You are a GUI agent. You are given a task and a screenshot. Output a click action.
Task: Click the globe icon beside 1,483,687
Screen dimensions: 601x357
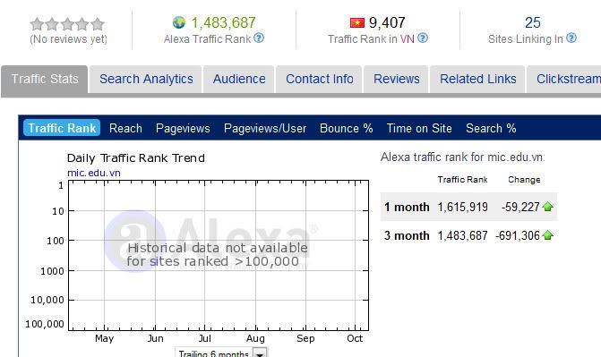pyautogui.click(x=178, y=22)
